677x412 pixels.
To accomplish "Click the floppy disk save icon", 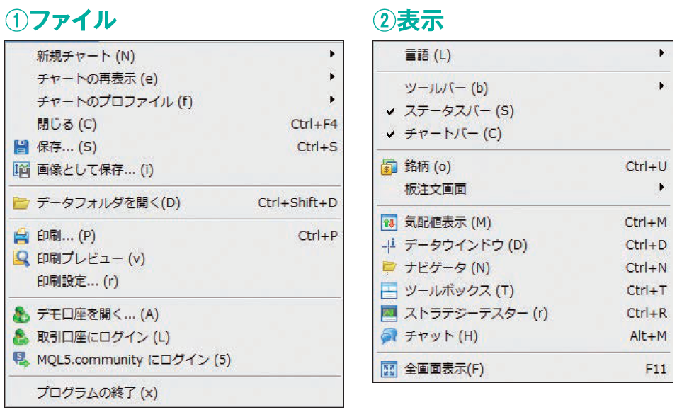I will click(21, 147).
